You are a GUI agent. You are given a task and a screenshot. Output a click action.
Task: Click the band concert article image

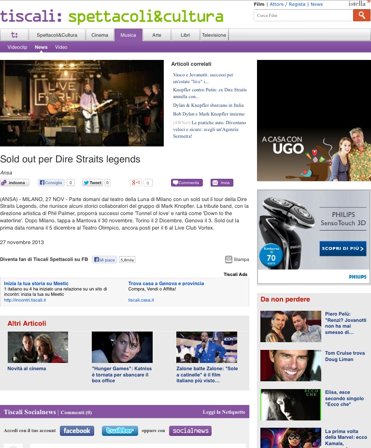[82, 103]
